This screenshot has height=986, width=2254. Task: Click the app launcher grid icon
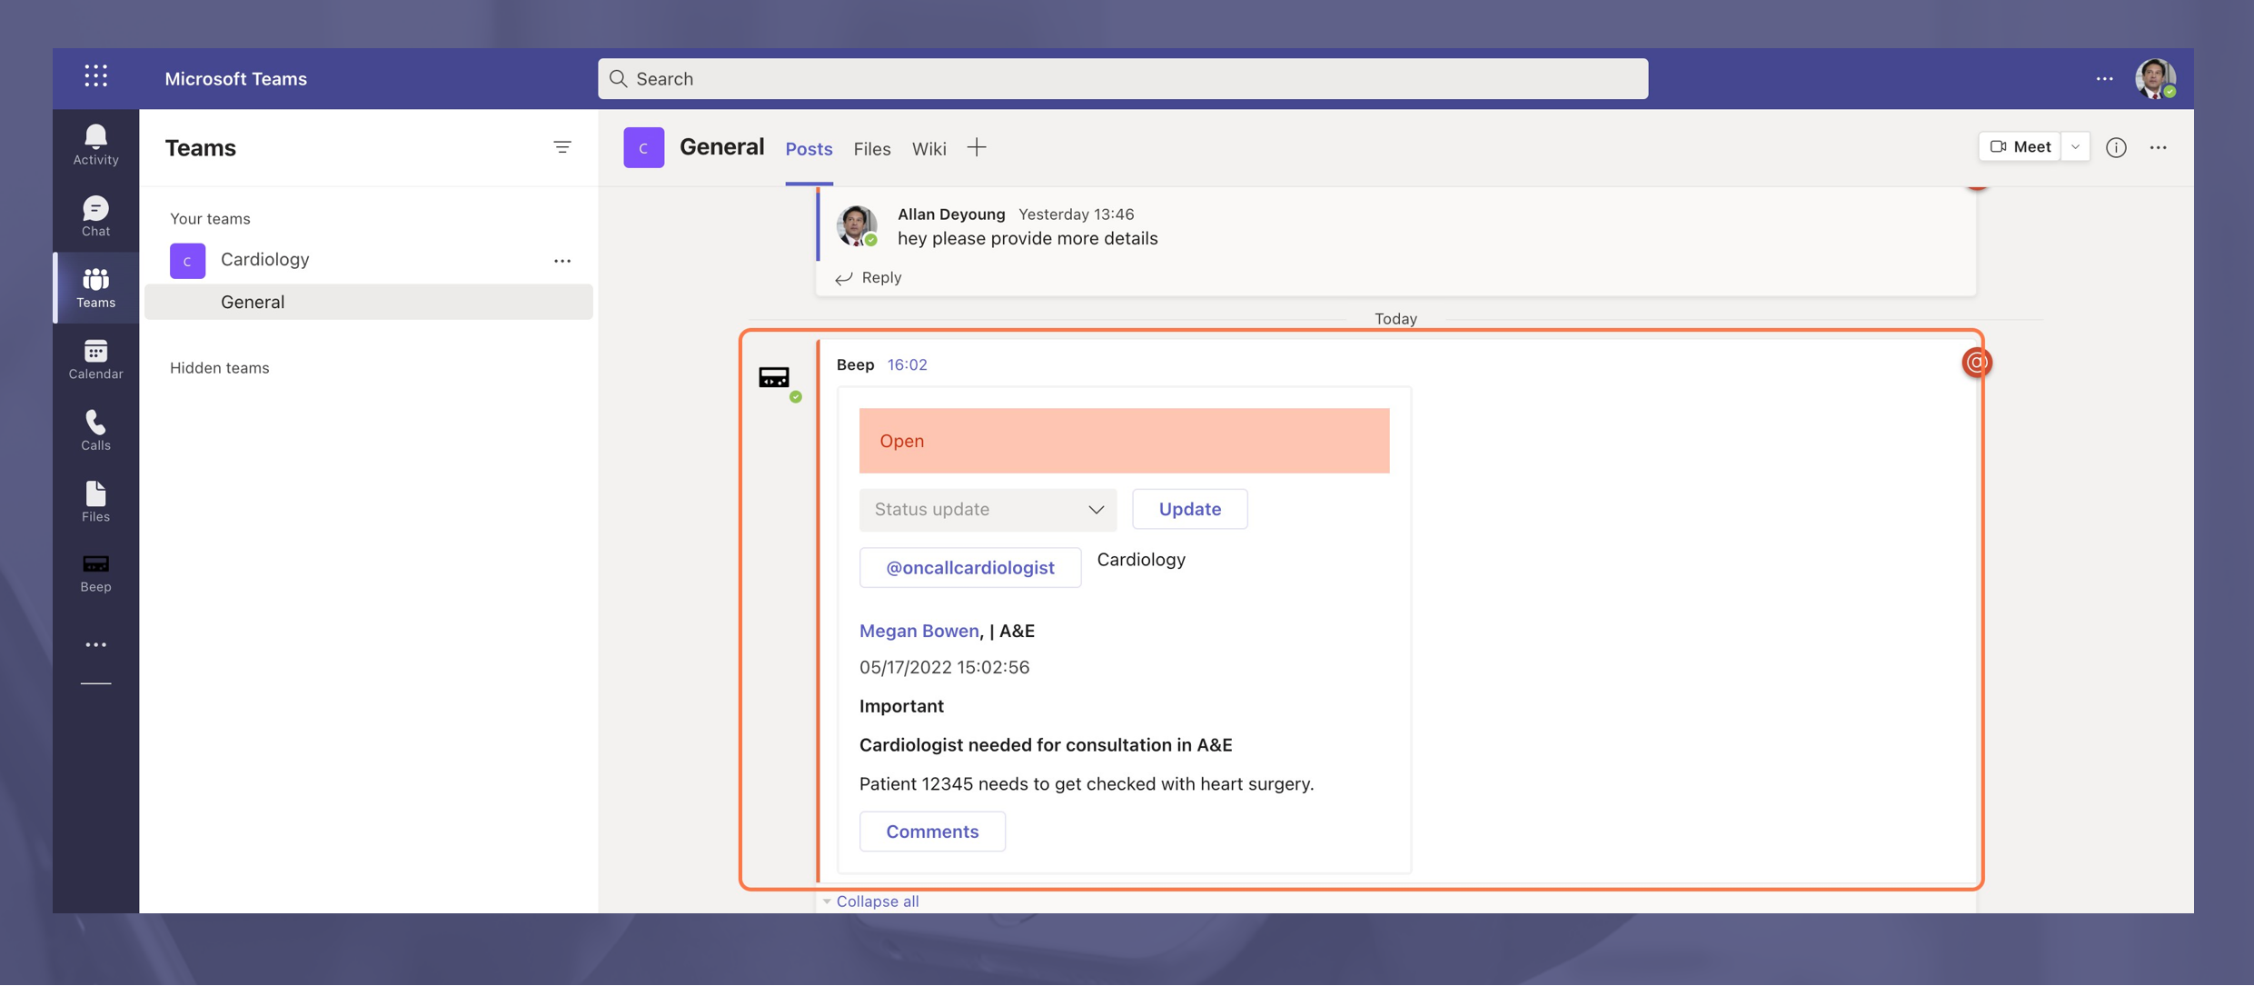96,77
